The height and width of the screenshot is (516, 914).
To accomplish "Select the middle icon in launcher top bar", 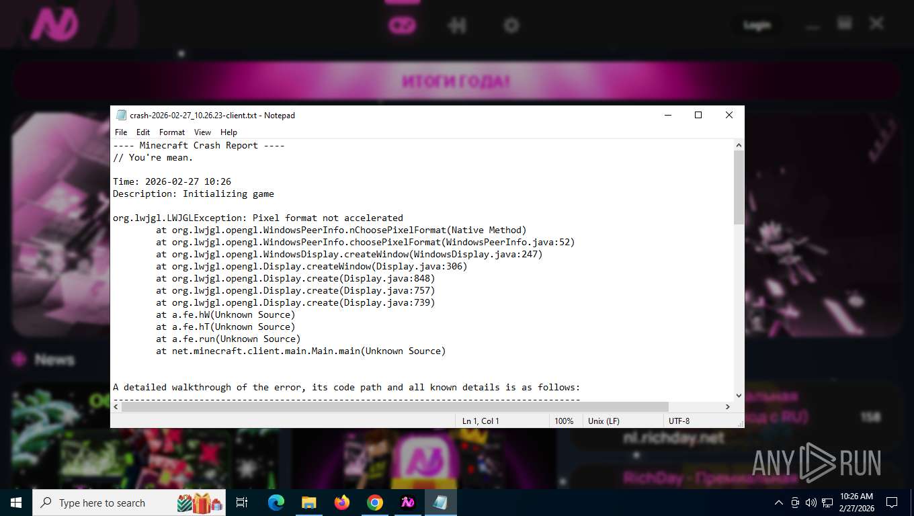I will (457, 26).
